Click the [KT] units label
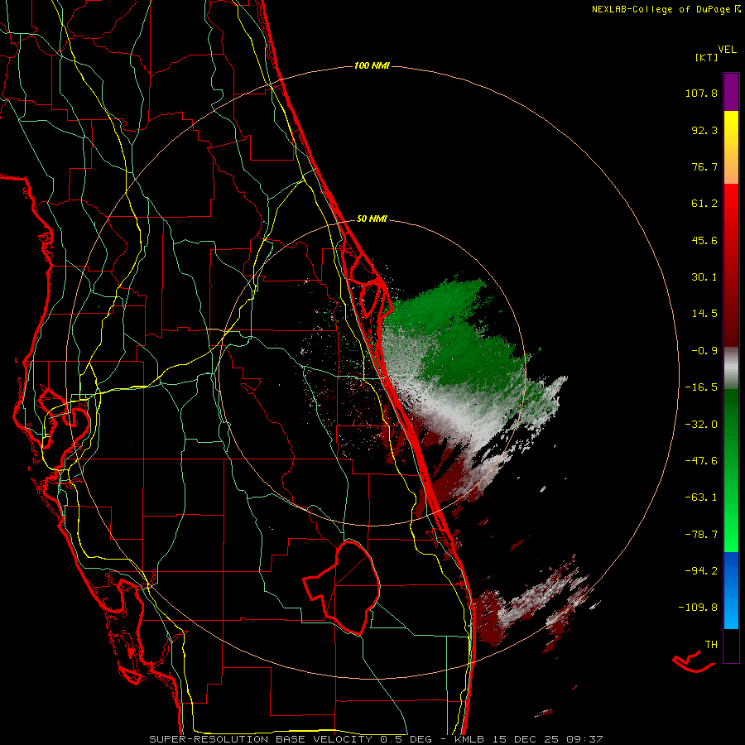 click(x=706, y=57)
